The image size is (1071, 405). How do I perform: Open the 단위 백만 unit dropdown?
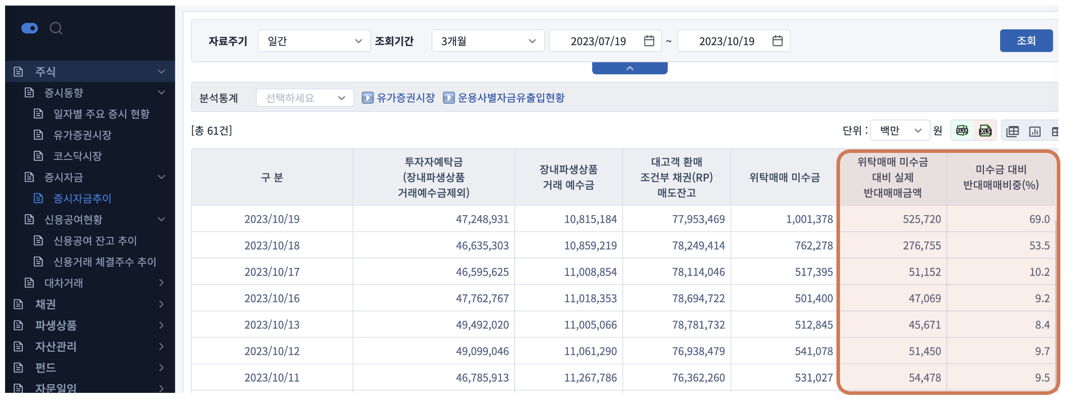[x=900, y=131]
